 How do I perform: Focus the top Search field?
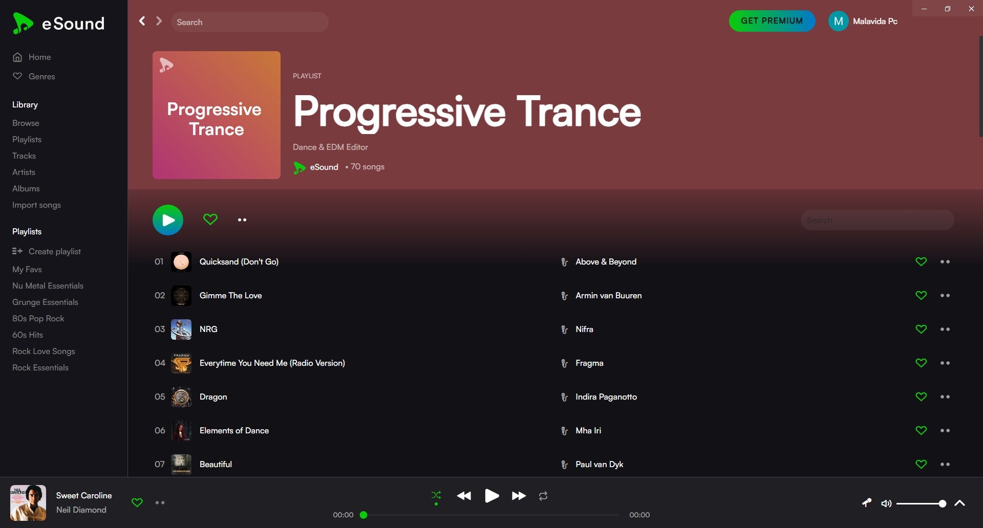[250, 22]
